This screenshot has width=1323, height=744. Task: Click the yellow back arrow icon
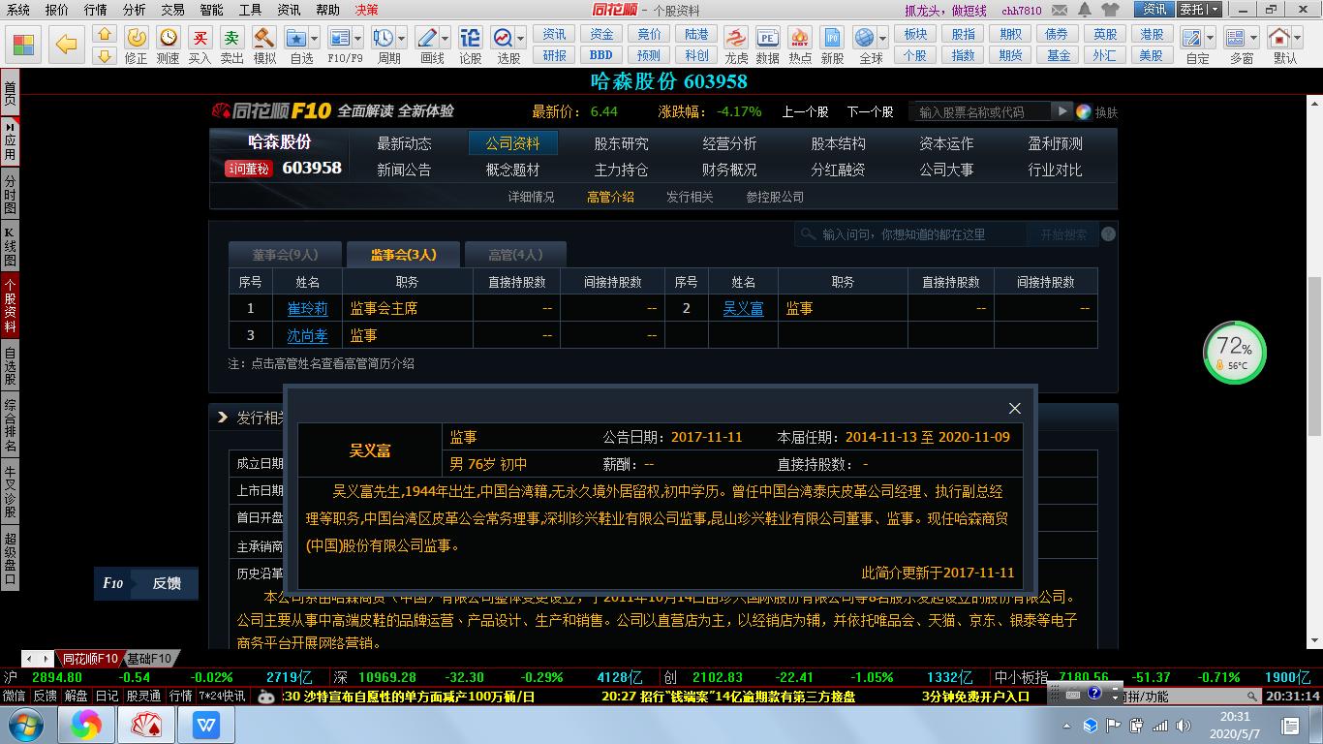[x=66, y=45]
